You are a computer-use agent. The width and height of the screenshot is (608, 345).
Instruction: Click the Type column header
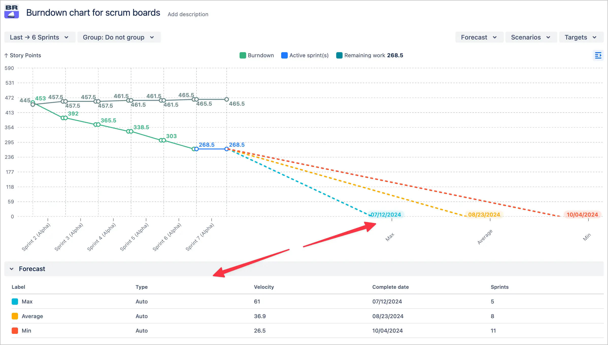[141, 287]
